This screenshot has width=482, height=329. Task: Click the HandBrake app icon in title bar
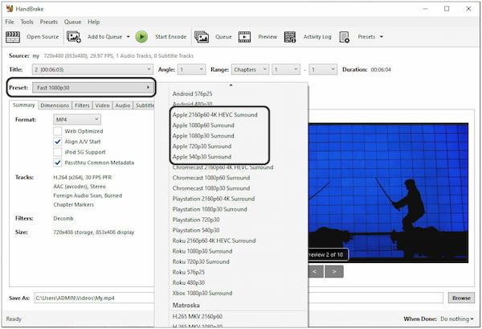click(x=9, y=8)
